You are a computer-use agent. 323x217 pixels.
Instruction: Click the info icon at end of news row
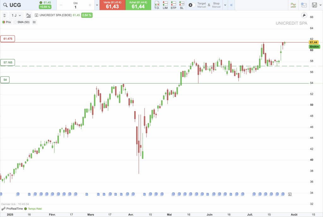[x=290, y=194]
